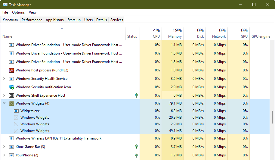Collapse the Windows Widgets (4) group
Viewport: 275px width, 160px height.
[x=4, y=103]
